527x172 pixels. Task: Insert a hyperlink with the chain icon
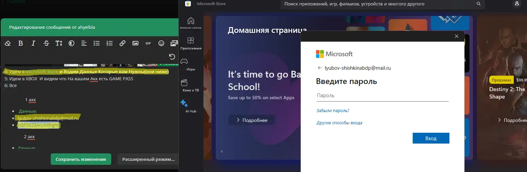point(122,43)
